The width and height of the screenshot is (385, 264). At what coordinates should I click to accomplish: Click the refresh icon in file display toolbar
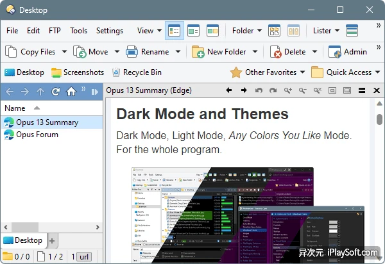click(56, 92)
